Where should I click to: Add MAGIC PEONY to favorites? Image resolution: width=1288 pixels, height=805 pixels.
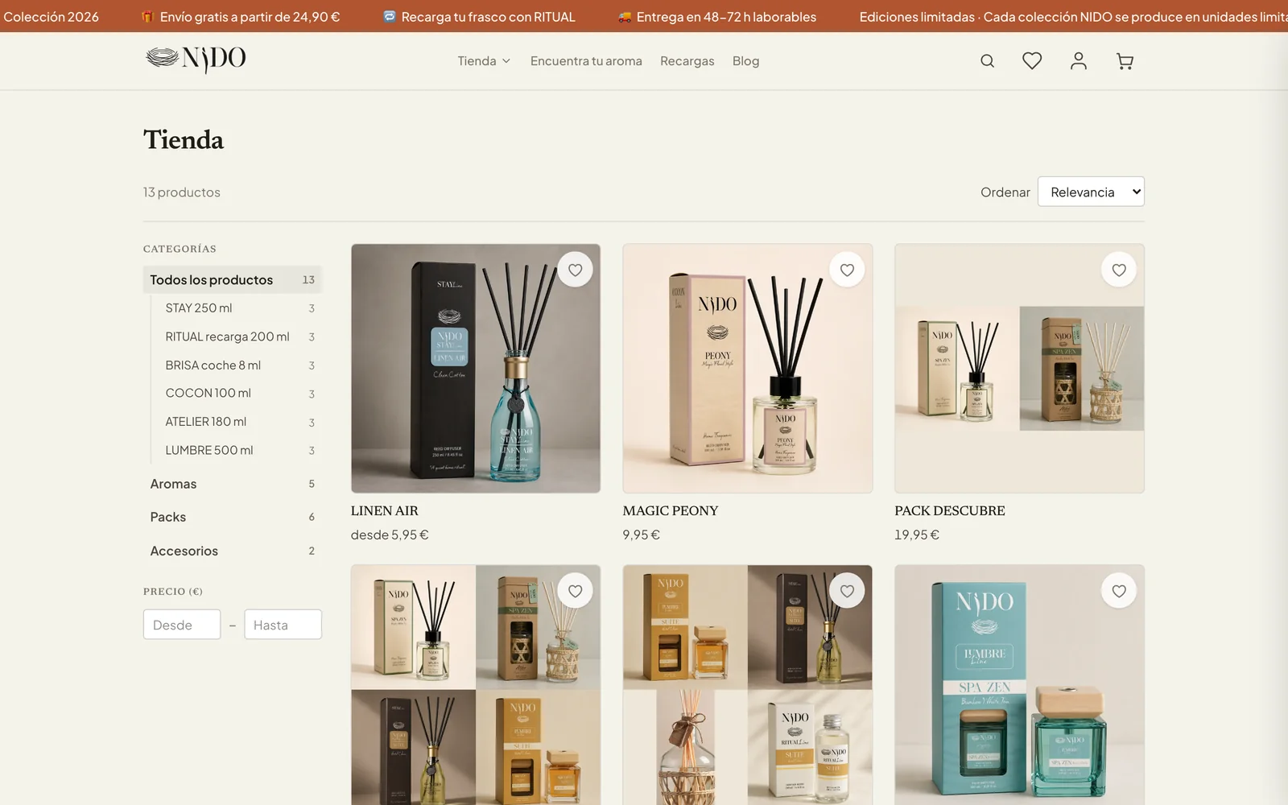[847, 270]
